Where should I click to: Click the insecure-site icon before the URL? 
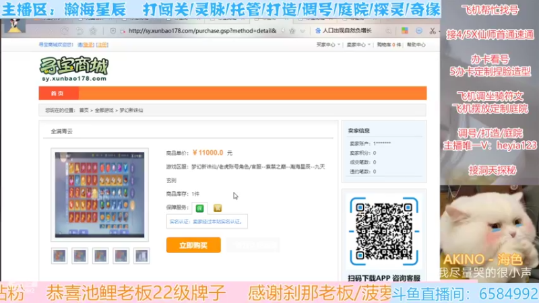(123, 31)
